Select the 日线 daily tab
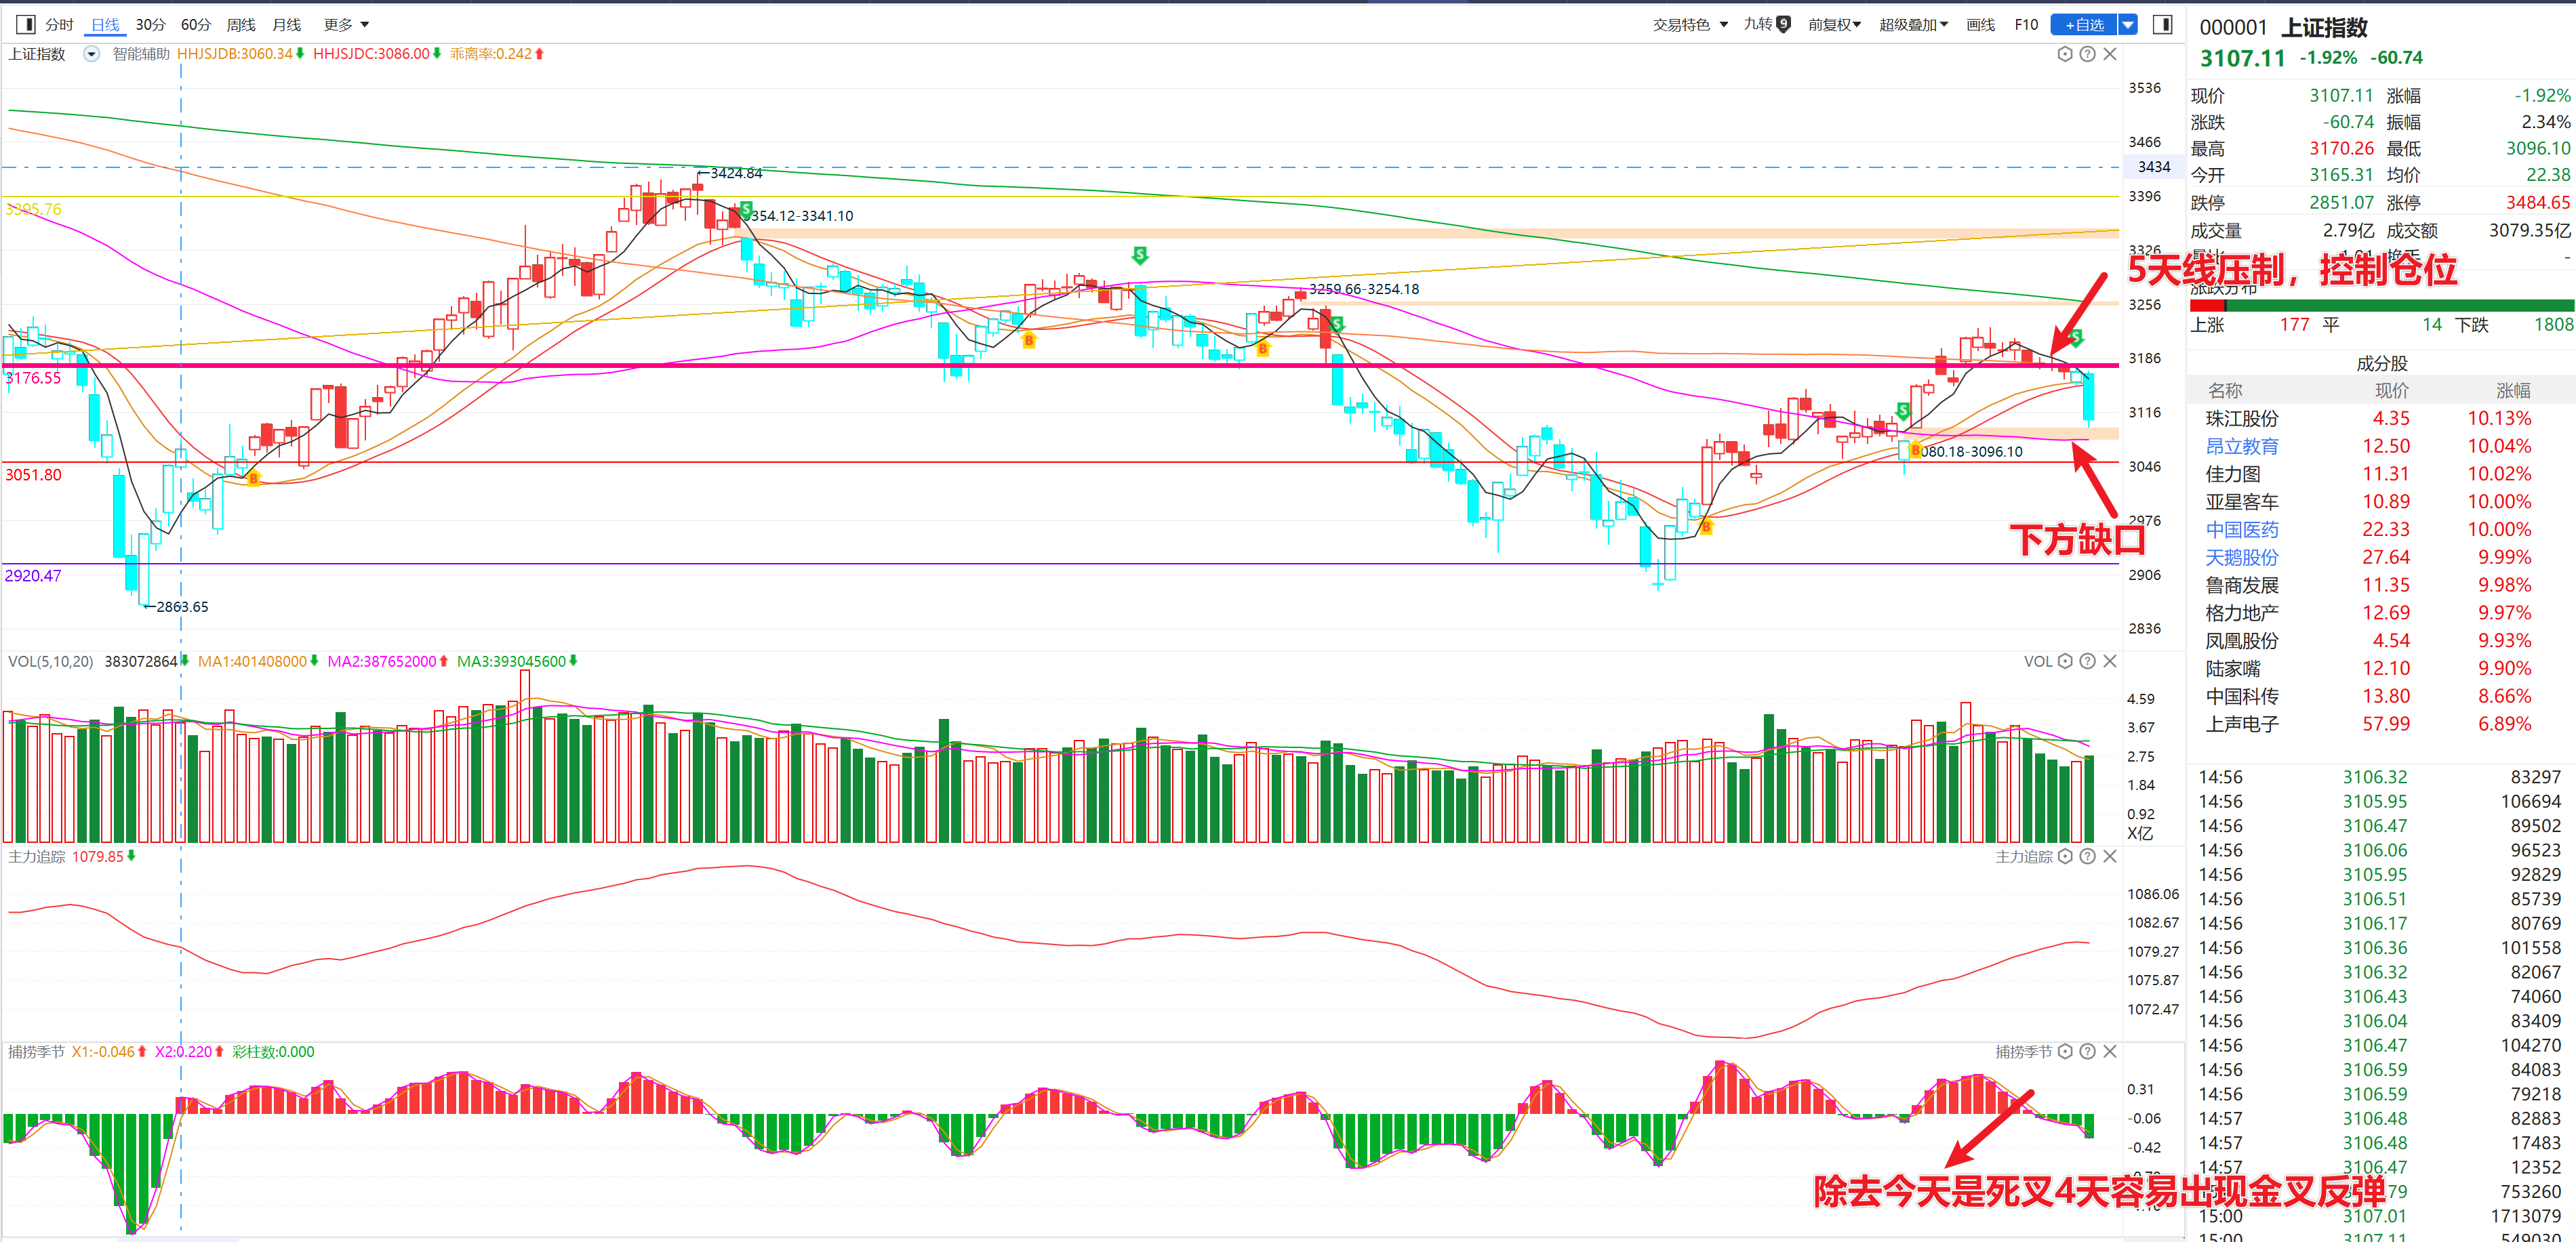The width and height of the screenshot is (2576, 1242). [x=105, y=24]
